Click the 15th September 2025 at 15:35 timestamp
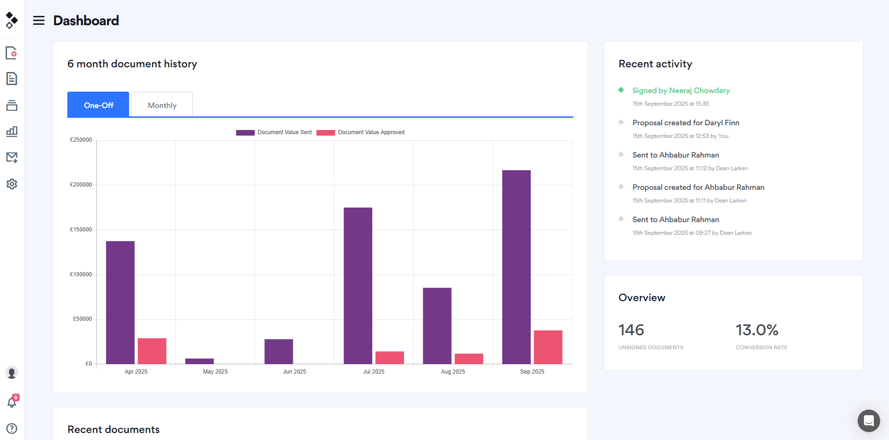This screenshot has width=889, height=440. (671, 104)
